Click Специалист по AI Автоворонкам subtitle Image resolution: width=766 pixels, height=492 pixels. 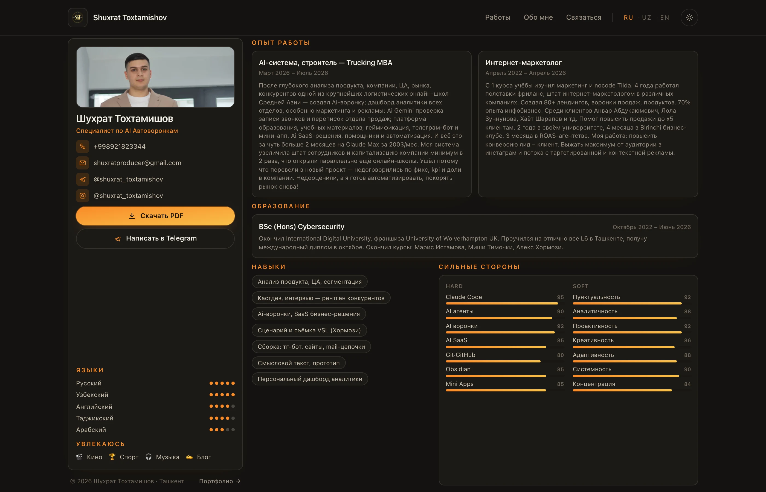click(x=127, y=131)
